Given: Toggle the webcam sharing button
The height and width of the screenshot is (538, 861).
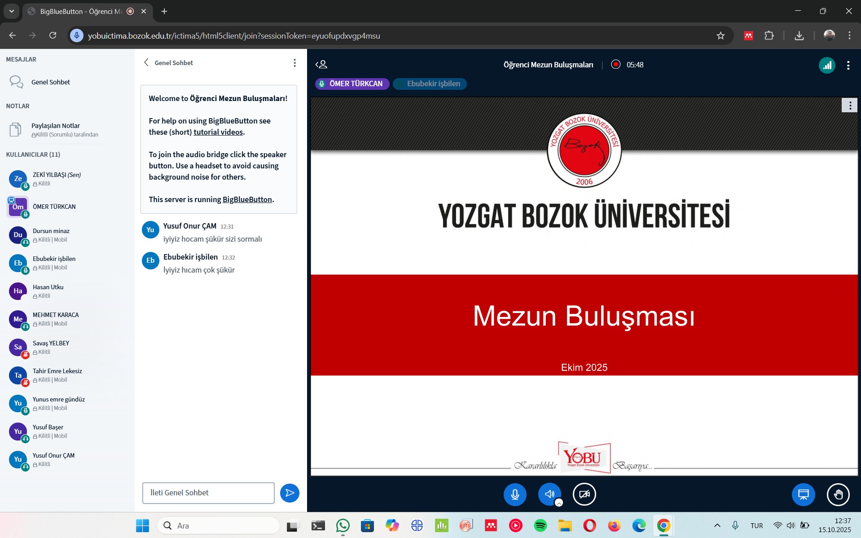Looking at the screenshot, I should click(584, 494).
